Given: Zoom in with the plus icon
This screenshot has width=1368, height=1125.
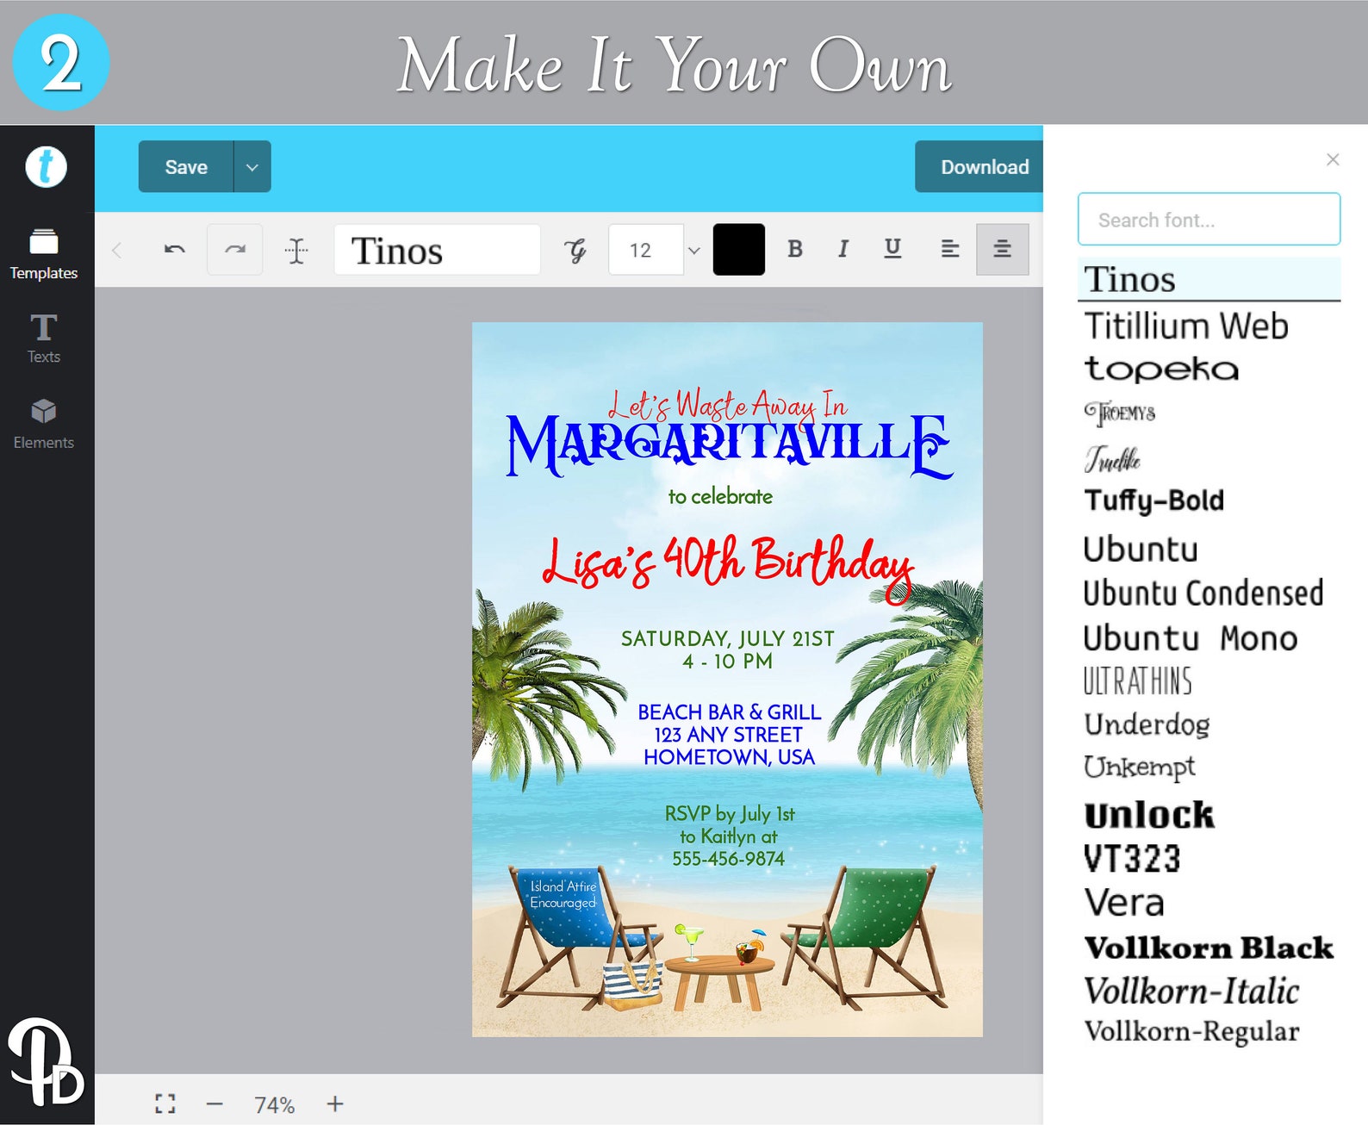Looking at the screenshot, I should [335, 1103].
